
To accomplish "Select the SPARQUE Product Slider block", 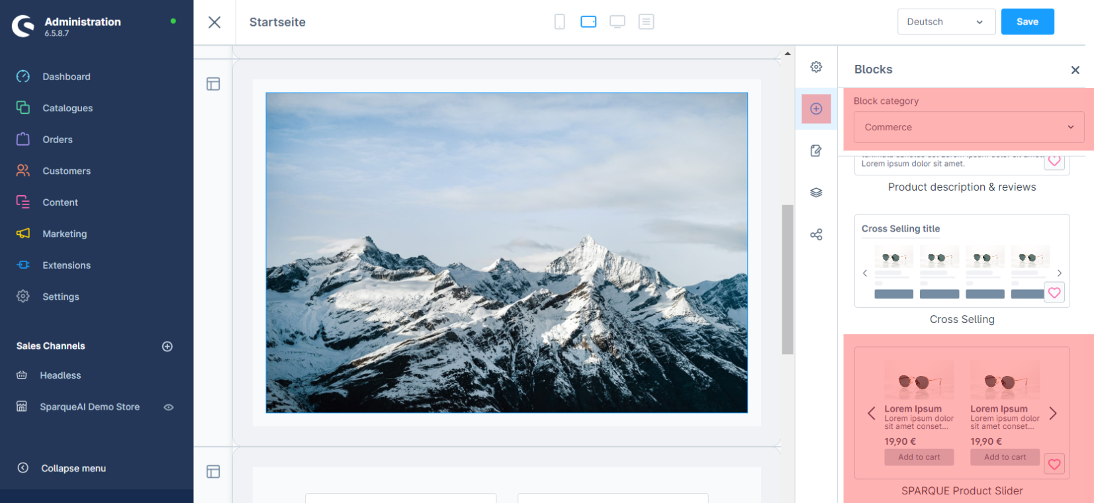I will pos(962,413).
